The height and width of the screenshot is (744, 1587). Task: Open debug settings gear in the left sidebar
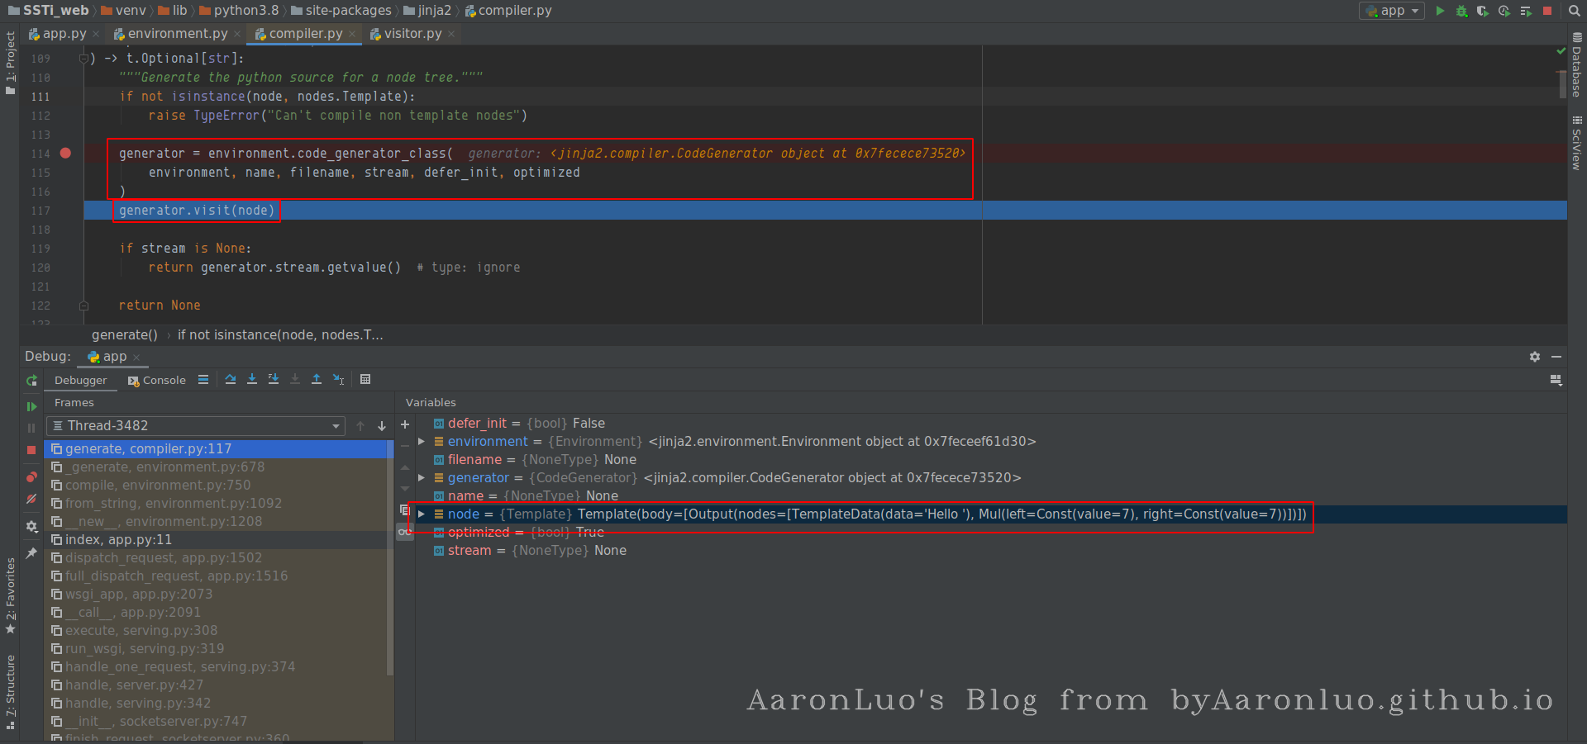pyautogui.click(x=31, y=526)
